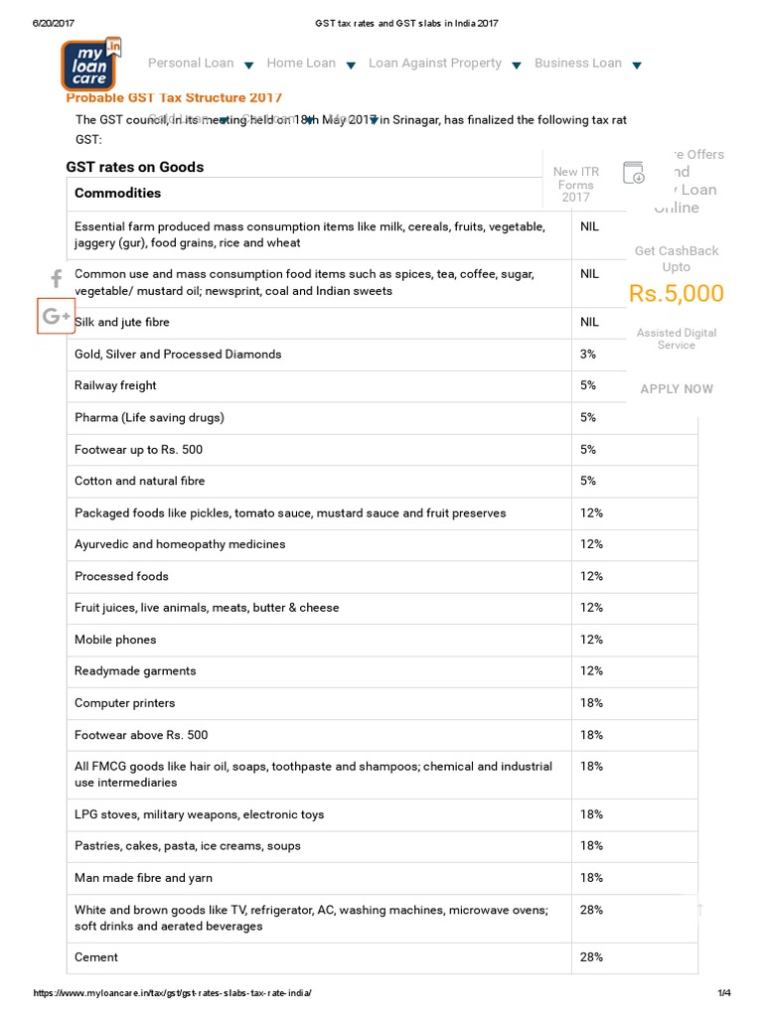The height and width of the screenshot is (1017, 763).
Task: Click the scroll-to-top arrow icon
Action: [699, 910]
